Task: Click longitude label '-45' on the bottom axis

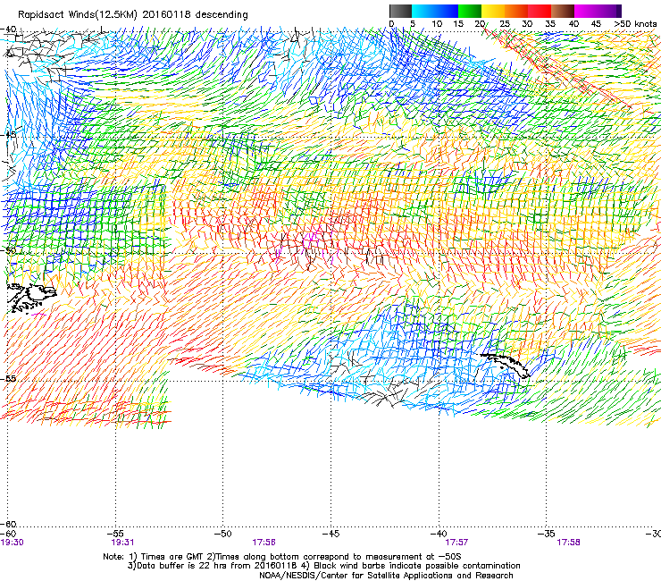Action: pos(330,534)
